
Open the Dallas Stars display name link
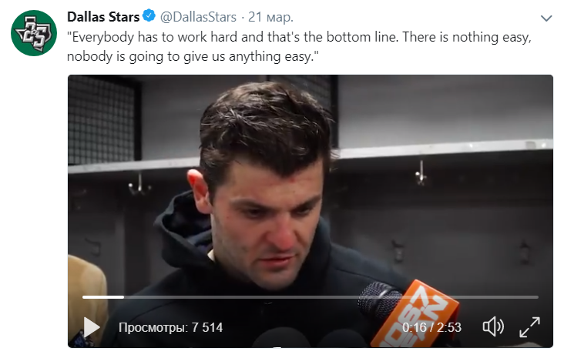(103, 16)
